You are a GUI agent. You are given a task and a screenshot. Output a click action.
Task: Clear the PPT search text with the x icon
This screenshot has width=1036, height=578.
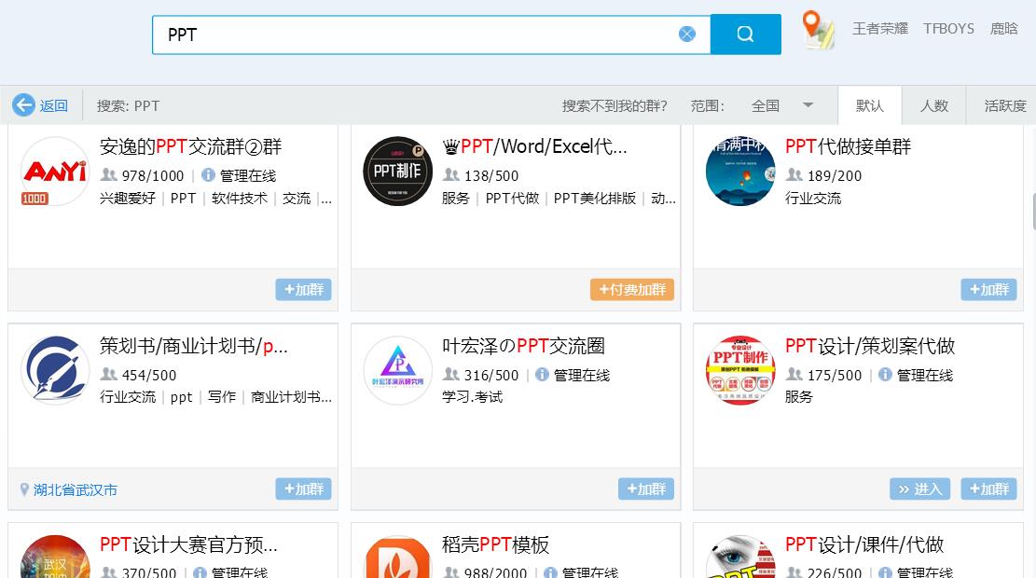coord(687,34)
